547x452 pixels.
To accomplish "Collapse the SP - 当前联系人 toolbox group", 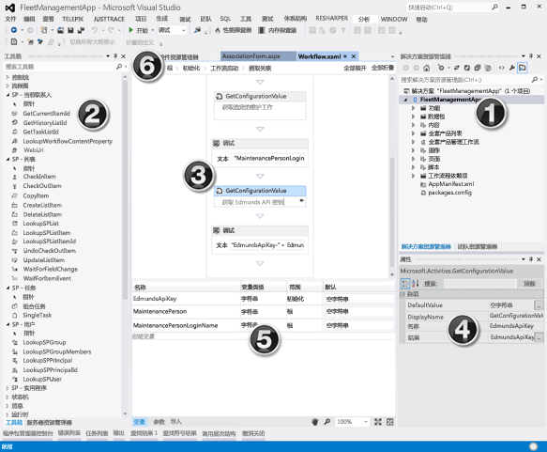I will point(8,95).
